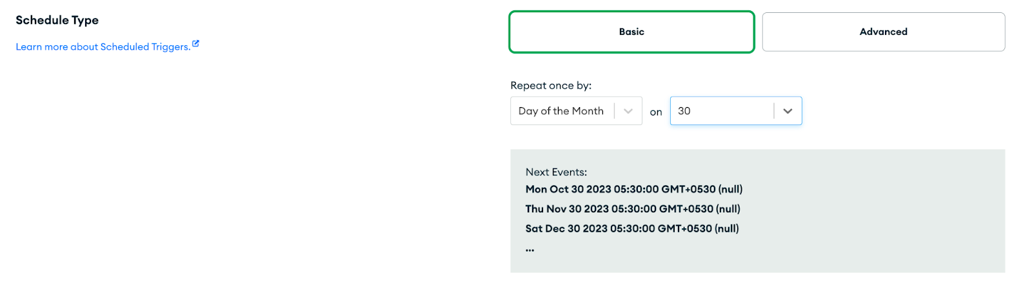Click the Next Events label
This screenshot has height=287, width=1032.
pyautogui.click(x=556, y=172)
